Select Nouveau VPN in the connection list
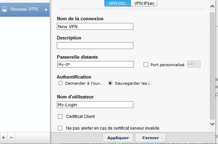This screenshot has width=218, height=144. [x=24, y=9]
